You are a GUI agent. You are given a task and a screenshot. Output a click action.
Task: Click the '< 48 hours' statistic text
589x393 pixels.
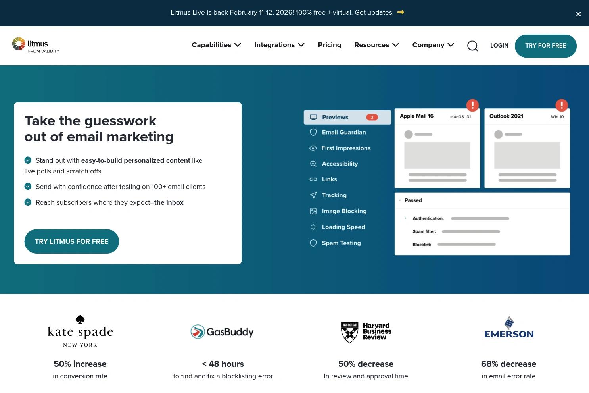tap(223, 364)
